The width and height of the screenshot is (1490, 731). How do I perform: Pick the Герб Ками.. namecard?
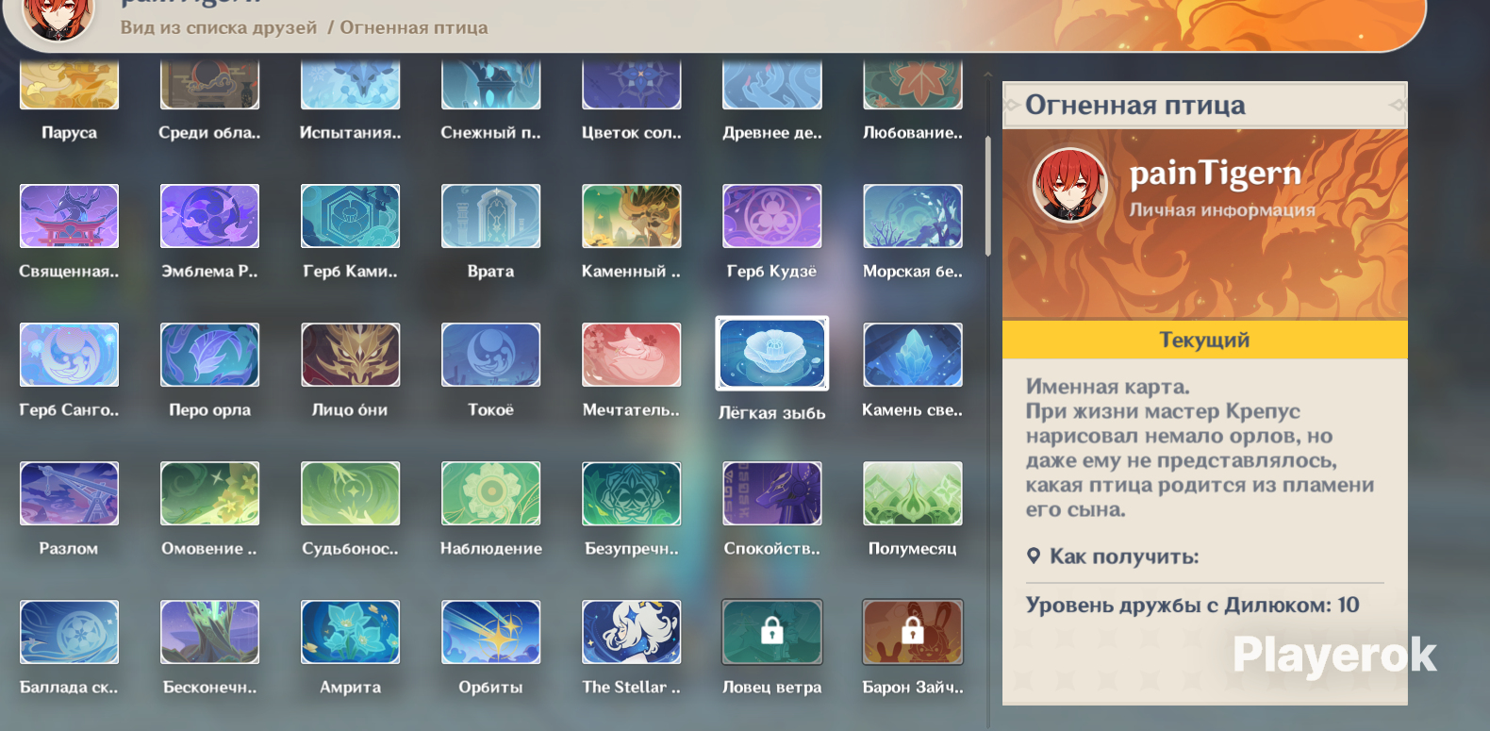[350, 216]
